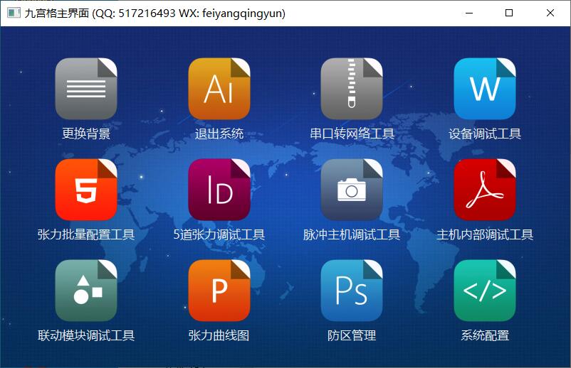Click the 张力曲线图 text label
Image resolution: width=571 pixels, height=368 pixels.
coord(219,335)
